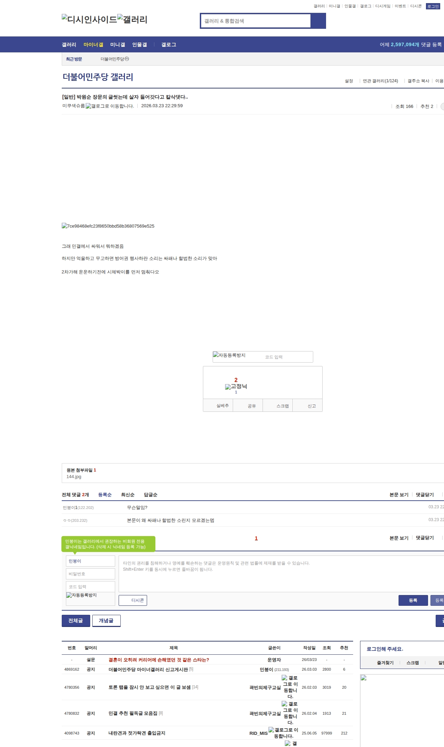The width and height of the screenshot is (444, 747).
Task: Click 댓글닫기 beside the comment page number
Action: point(425,538)
